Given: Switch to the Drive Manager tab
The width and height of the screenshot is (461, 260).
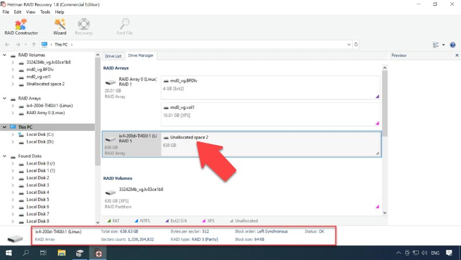Looking at the screenshot, I should coord(141,56).
